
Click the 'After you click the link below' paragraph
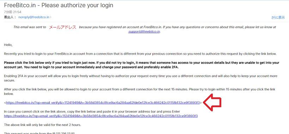[139, 91]
